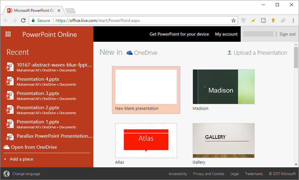Click the lightbulb extension icon
The height and width of the screenshot is (180, 299).
pyautogui.click(x=273, y=20)
